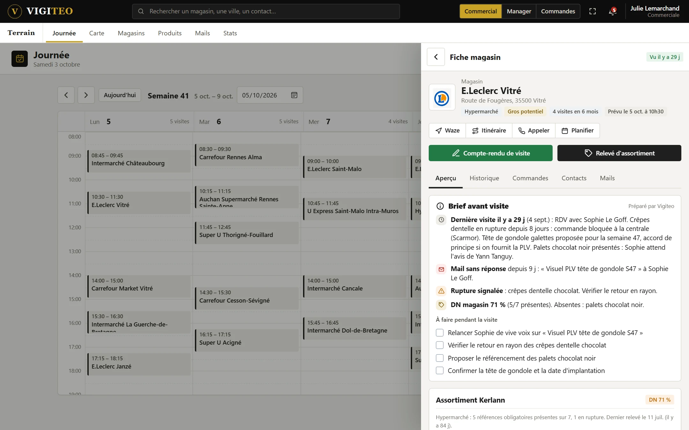Click the store search input field
This screenshot has height=430, width=689.
coord(266,11)
